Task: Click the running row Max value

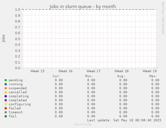Action: click(155, 84)
